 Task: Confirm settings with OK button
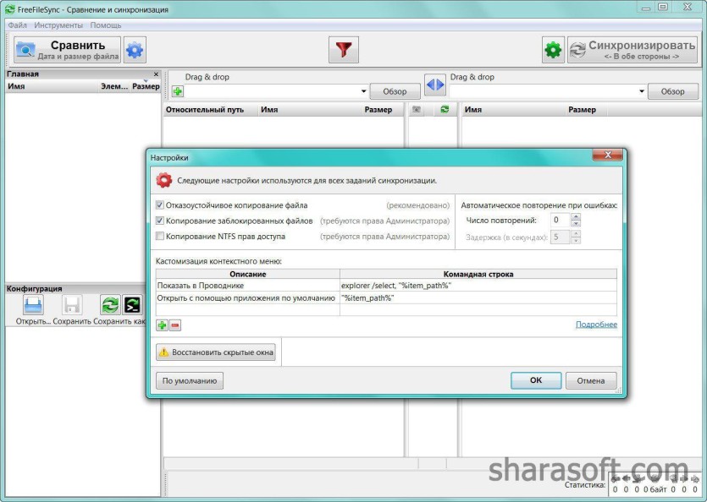[536, 380]
